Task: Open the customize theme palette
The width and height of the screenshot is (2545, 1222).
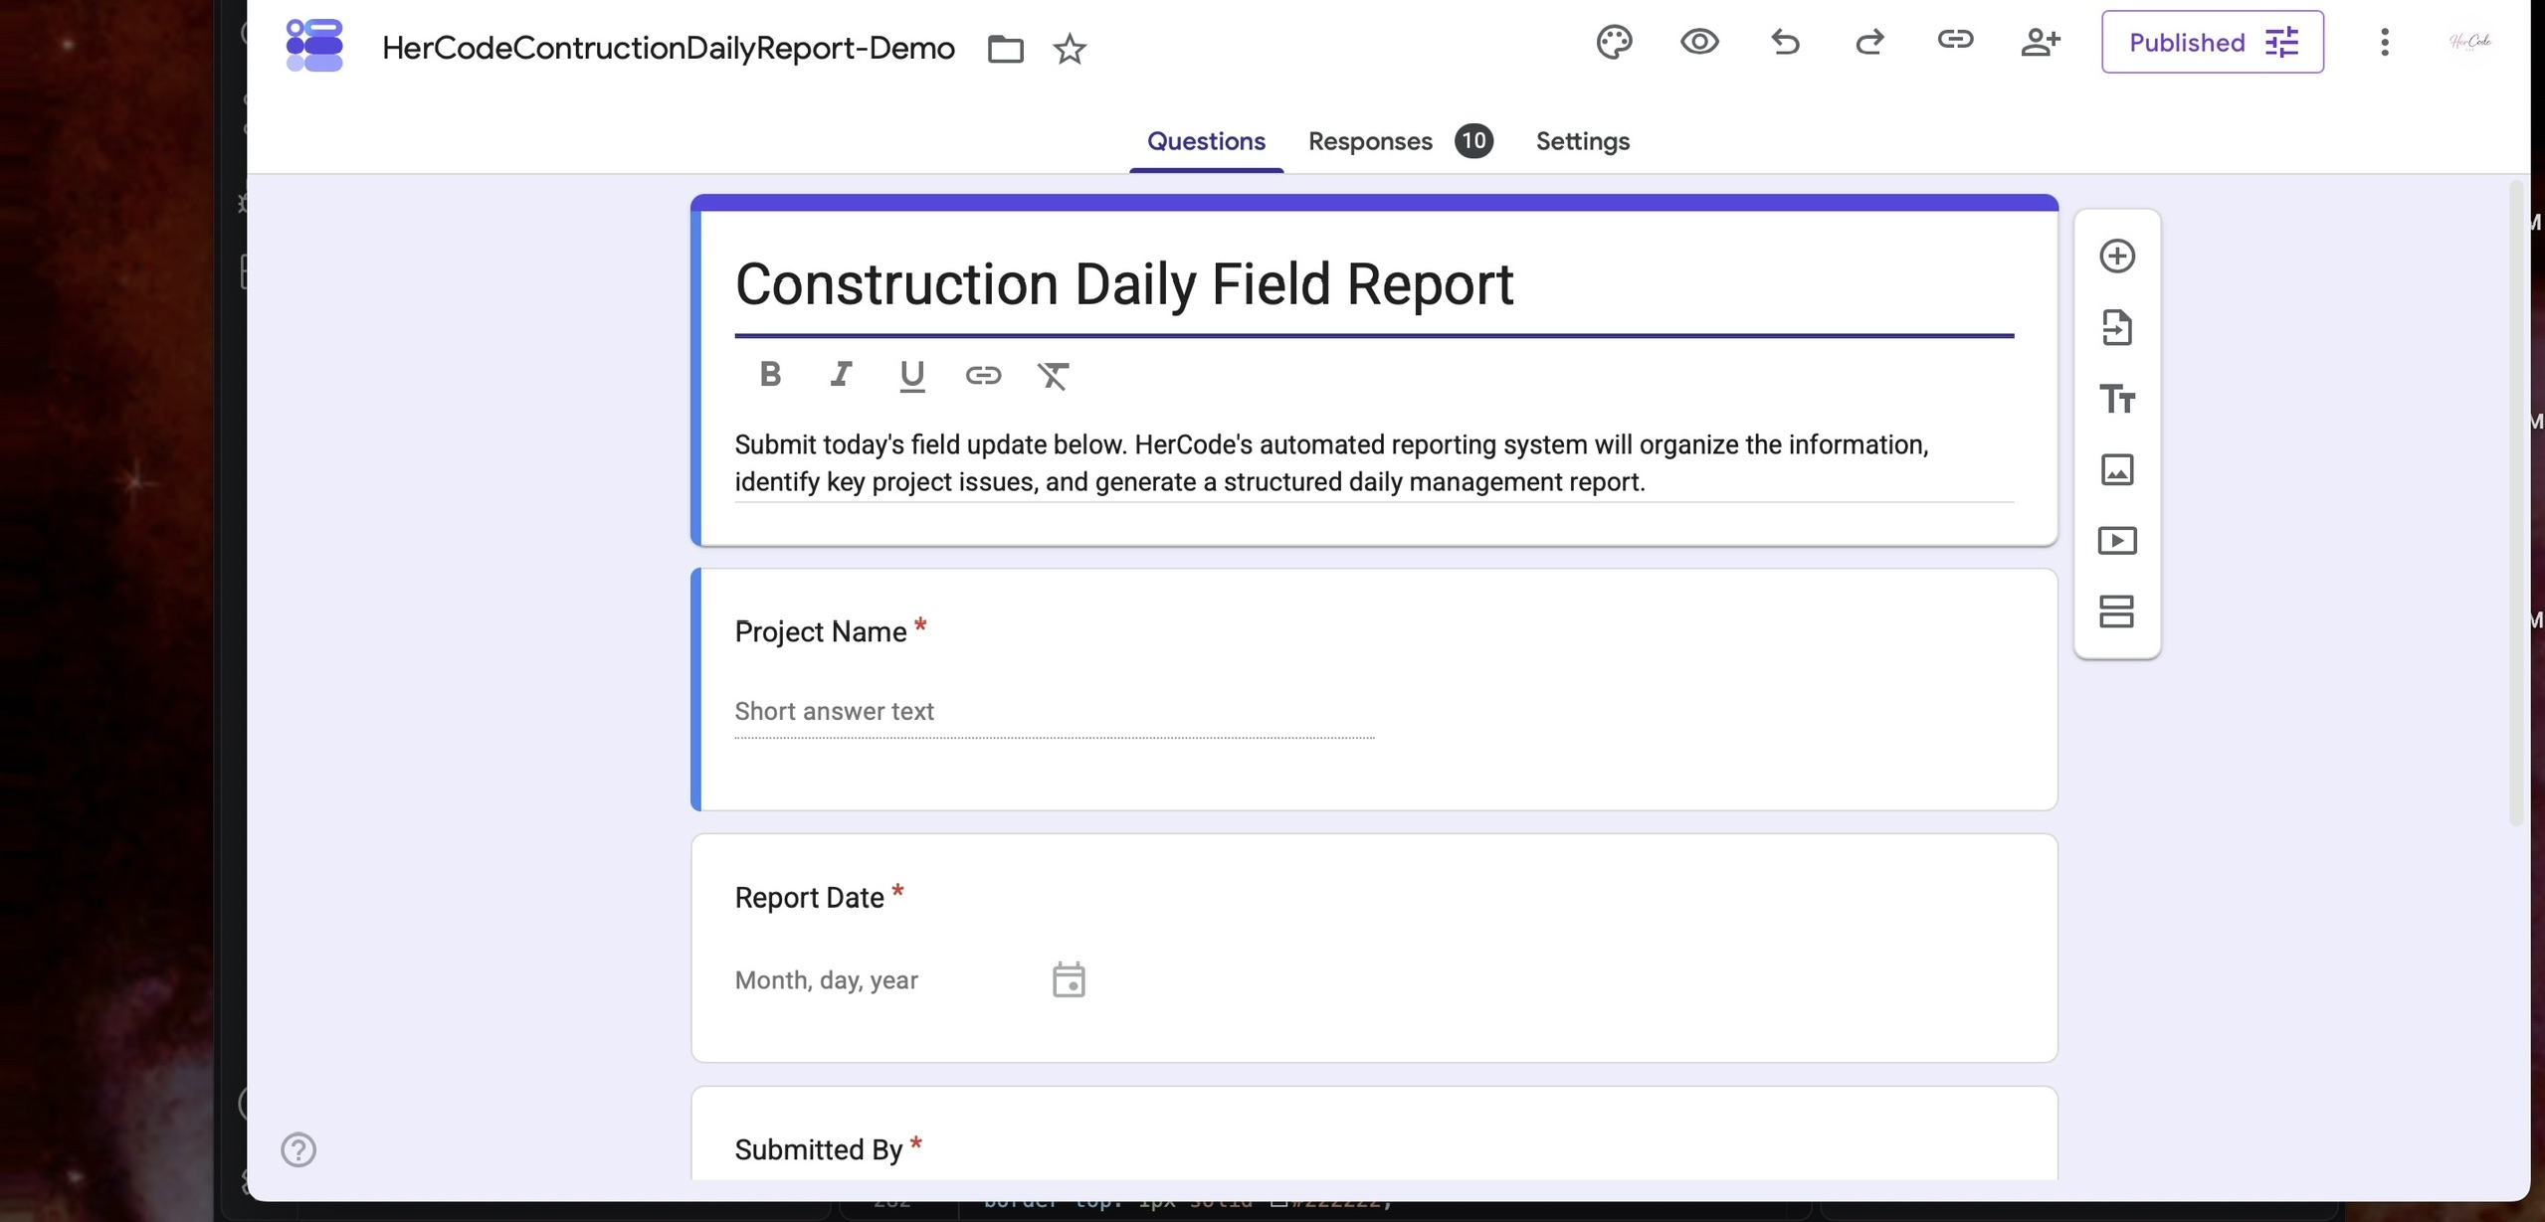Action: pos(1614,42)
